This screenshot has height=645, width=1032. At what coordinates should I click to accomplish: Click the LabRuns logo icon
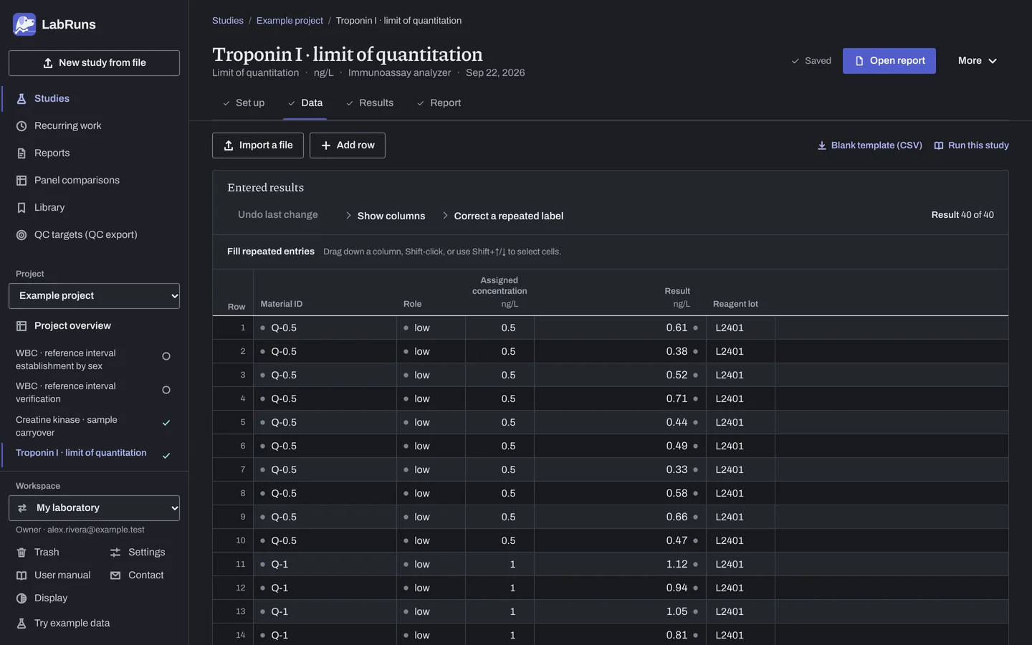(x=24, y=24)
